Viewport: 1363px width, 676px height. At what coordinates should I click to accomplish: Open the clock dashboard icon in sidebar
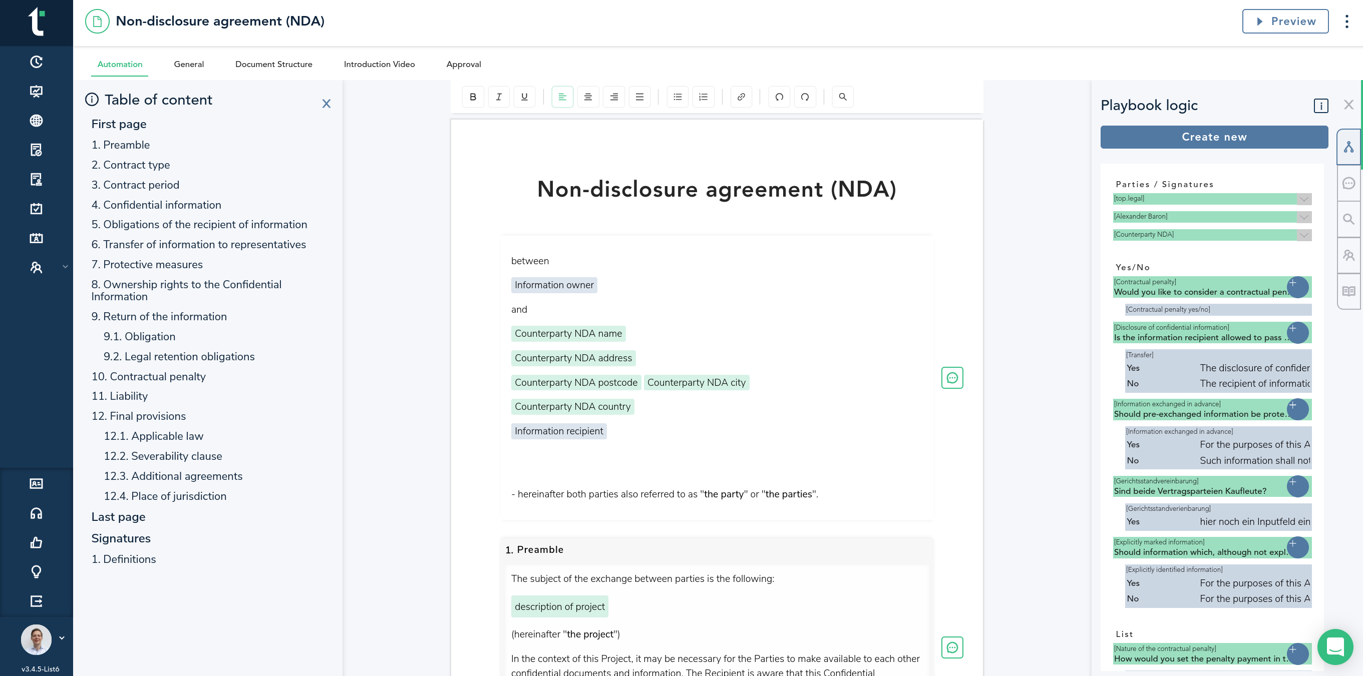(x=36, y=62)
